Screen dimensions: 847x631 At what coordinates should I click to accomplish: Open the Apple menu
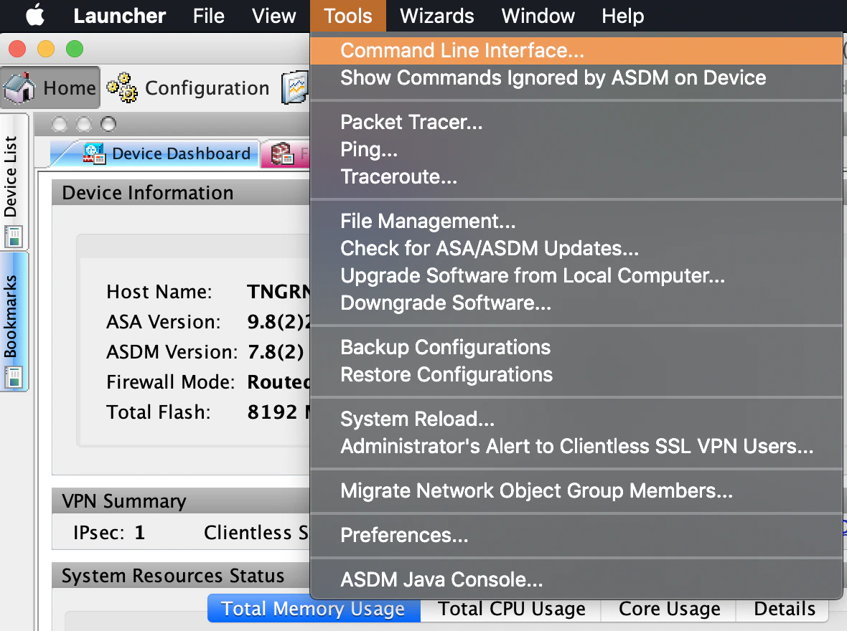coord(34,15)
